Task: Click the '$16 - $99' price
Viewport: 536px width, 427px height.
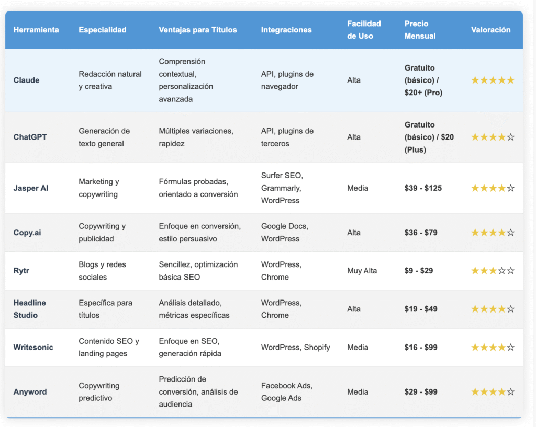Action: [x=421, y=348]
